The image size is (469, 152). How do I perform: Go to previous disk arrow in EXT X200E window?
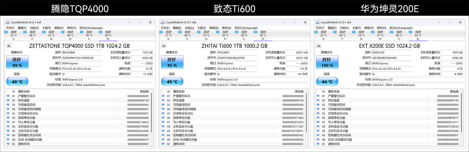[319, 46]
